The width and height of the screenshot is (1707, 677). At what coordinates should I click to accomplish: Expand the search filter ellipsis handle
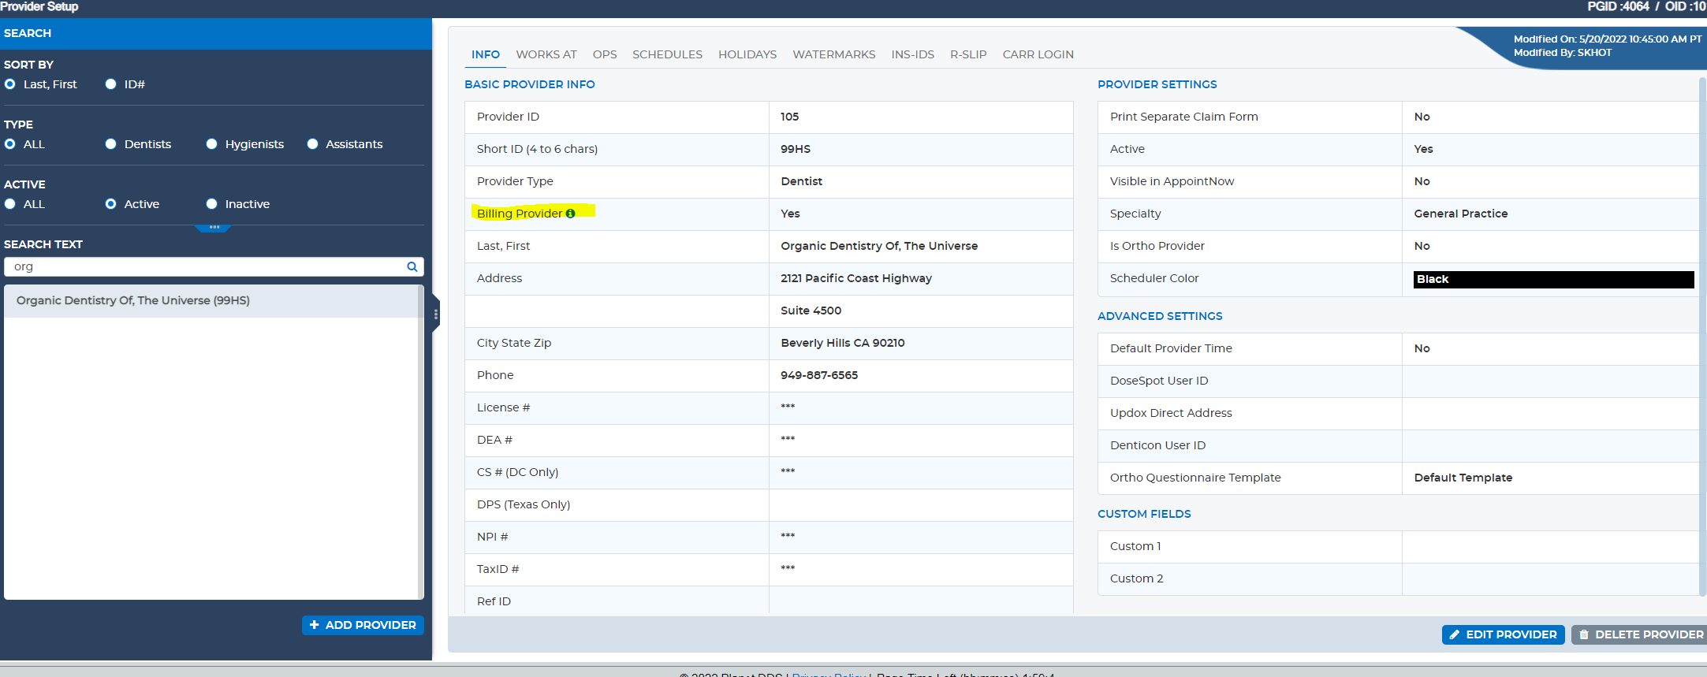pyautogui.click(x=214, y=228)
